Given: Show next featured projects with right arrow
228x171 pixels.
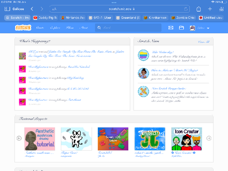Looking at the screenshot, I should (209, 138).
